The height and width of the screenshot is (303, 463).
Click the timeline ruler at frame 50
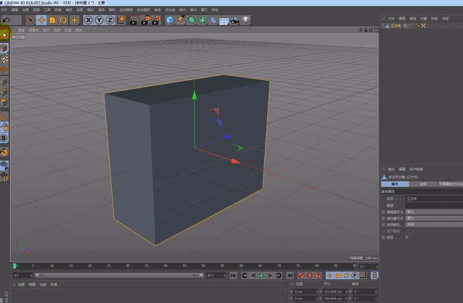tap(204, 266)
